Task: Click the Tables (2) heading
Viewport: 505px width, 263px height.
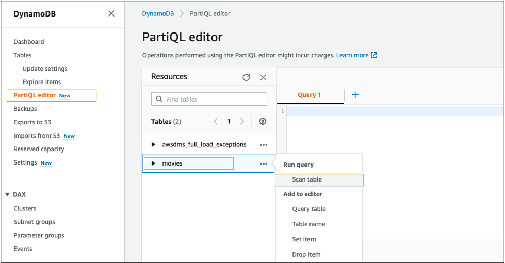Action: [x=166, y=122]
